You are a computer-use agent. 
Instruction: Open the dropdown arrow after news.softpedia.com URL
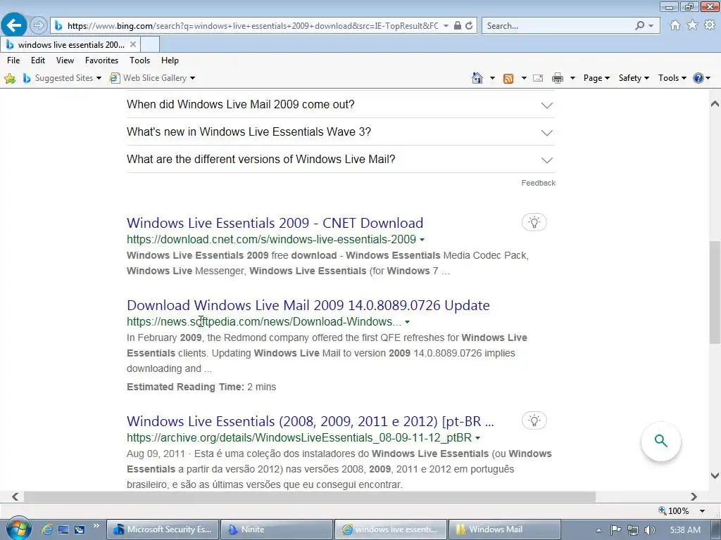coord(408,322)
